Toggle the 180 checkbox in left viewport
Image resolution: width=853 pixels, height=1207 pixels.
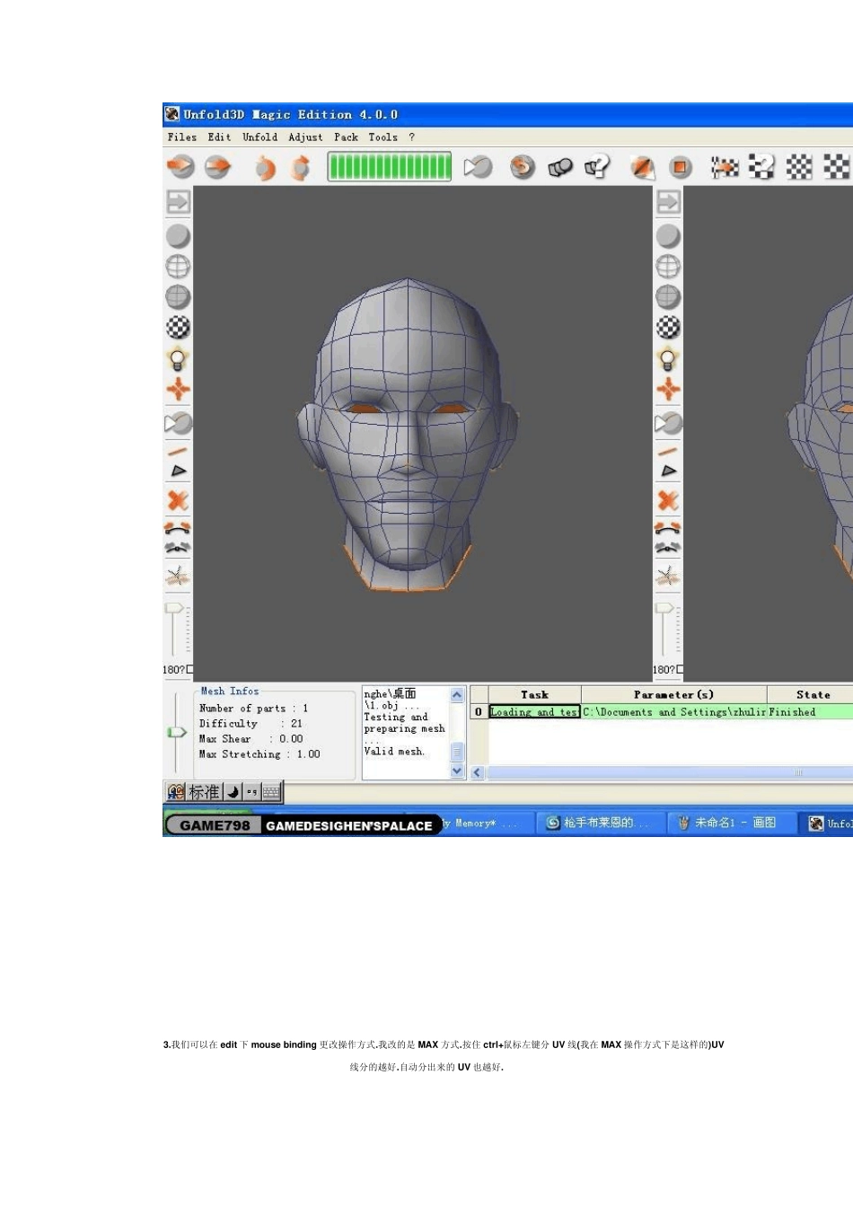(189, 669)
